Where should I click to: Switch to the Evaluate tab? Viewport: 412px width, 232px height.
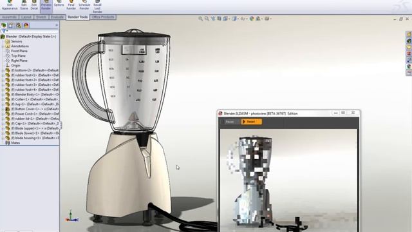tap(57, 17)
